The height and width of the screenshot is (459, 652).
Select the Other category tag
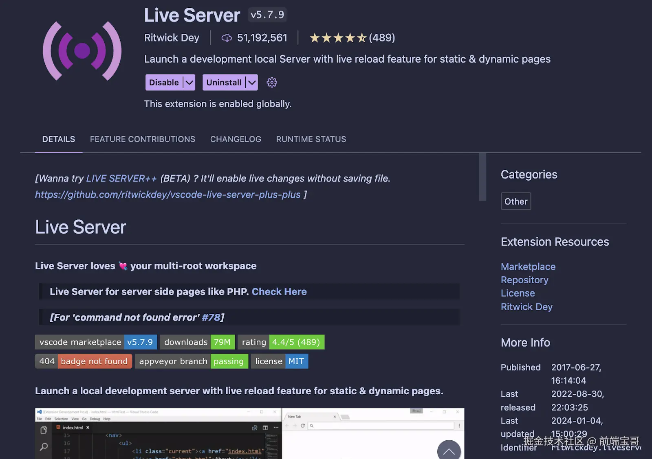[x=516, y=201]
